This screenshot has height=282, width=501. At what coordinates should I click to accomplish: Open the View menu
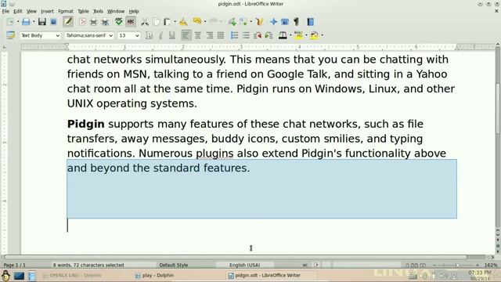pos(31,11)
